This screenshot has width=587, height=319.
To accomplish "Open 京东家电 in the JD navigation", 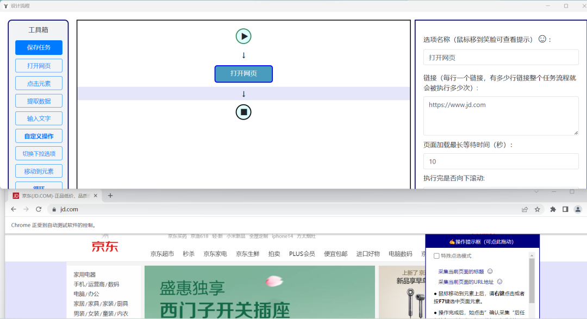I will click(x=215, y=254).
